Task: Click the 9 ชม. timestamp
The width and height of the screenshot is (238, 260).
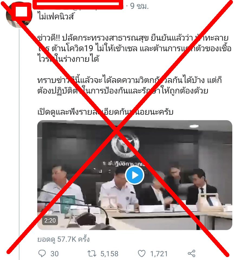Action: point(139,6)
